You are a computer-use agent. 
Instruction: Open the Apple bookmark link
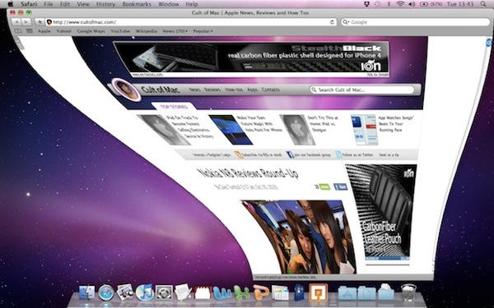click(x=44, y=31)
